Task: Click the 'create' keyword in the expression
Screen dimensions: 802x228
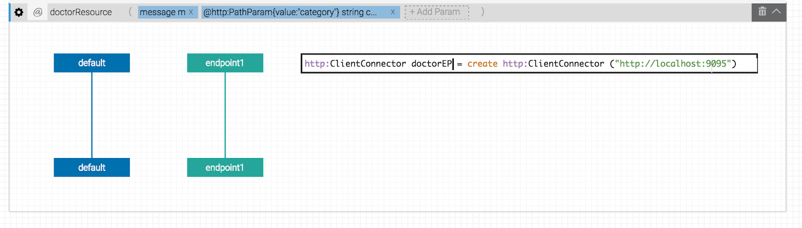Action: pos(482,63)
